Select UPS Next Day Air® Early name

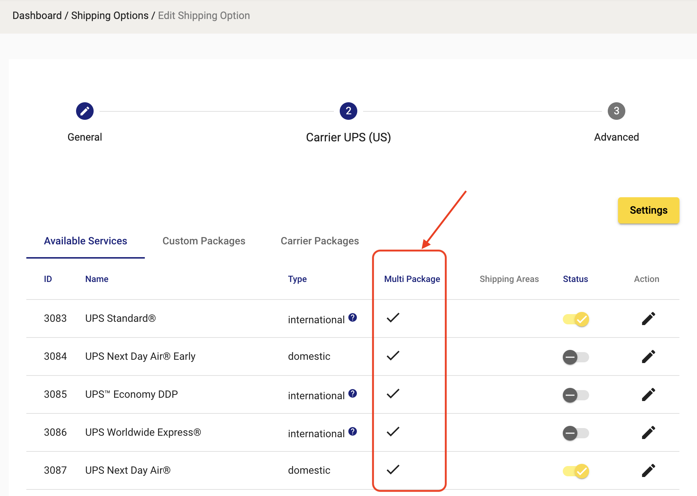coord(140,356)
